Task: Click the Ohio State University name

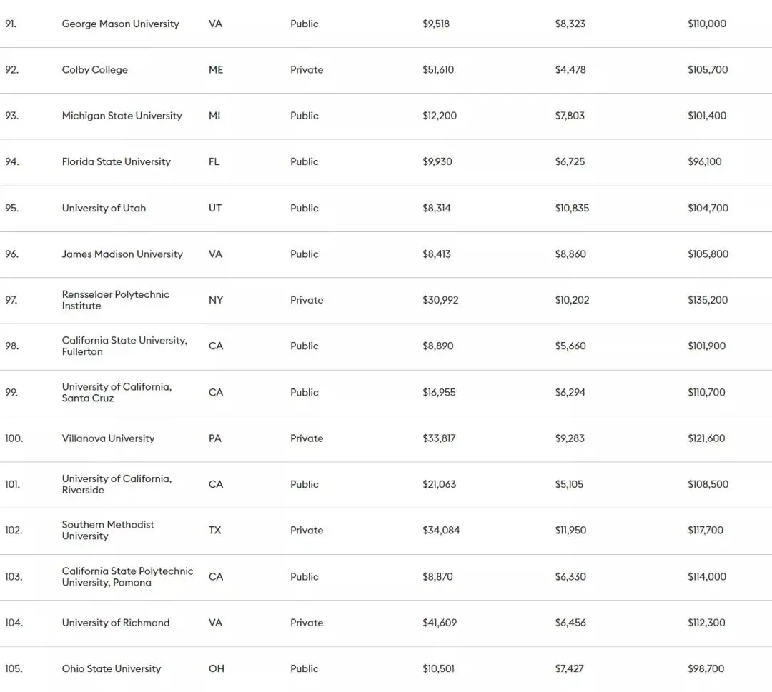Action: click(112, 668)
